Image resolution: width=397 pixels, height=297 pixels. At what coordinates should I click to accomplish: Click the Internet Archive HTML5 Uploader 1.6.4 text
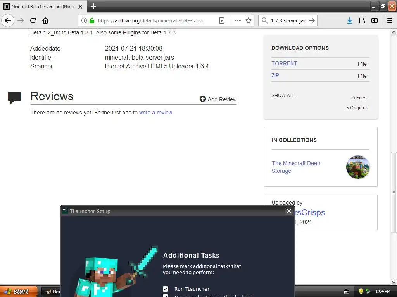(x=157, y=66)
